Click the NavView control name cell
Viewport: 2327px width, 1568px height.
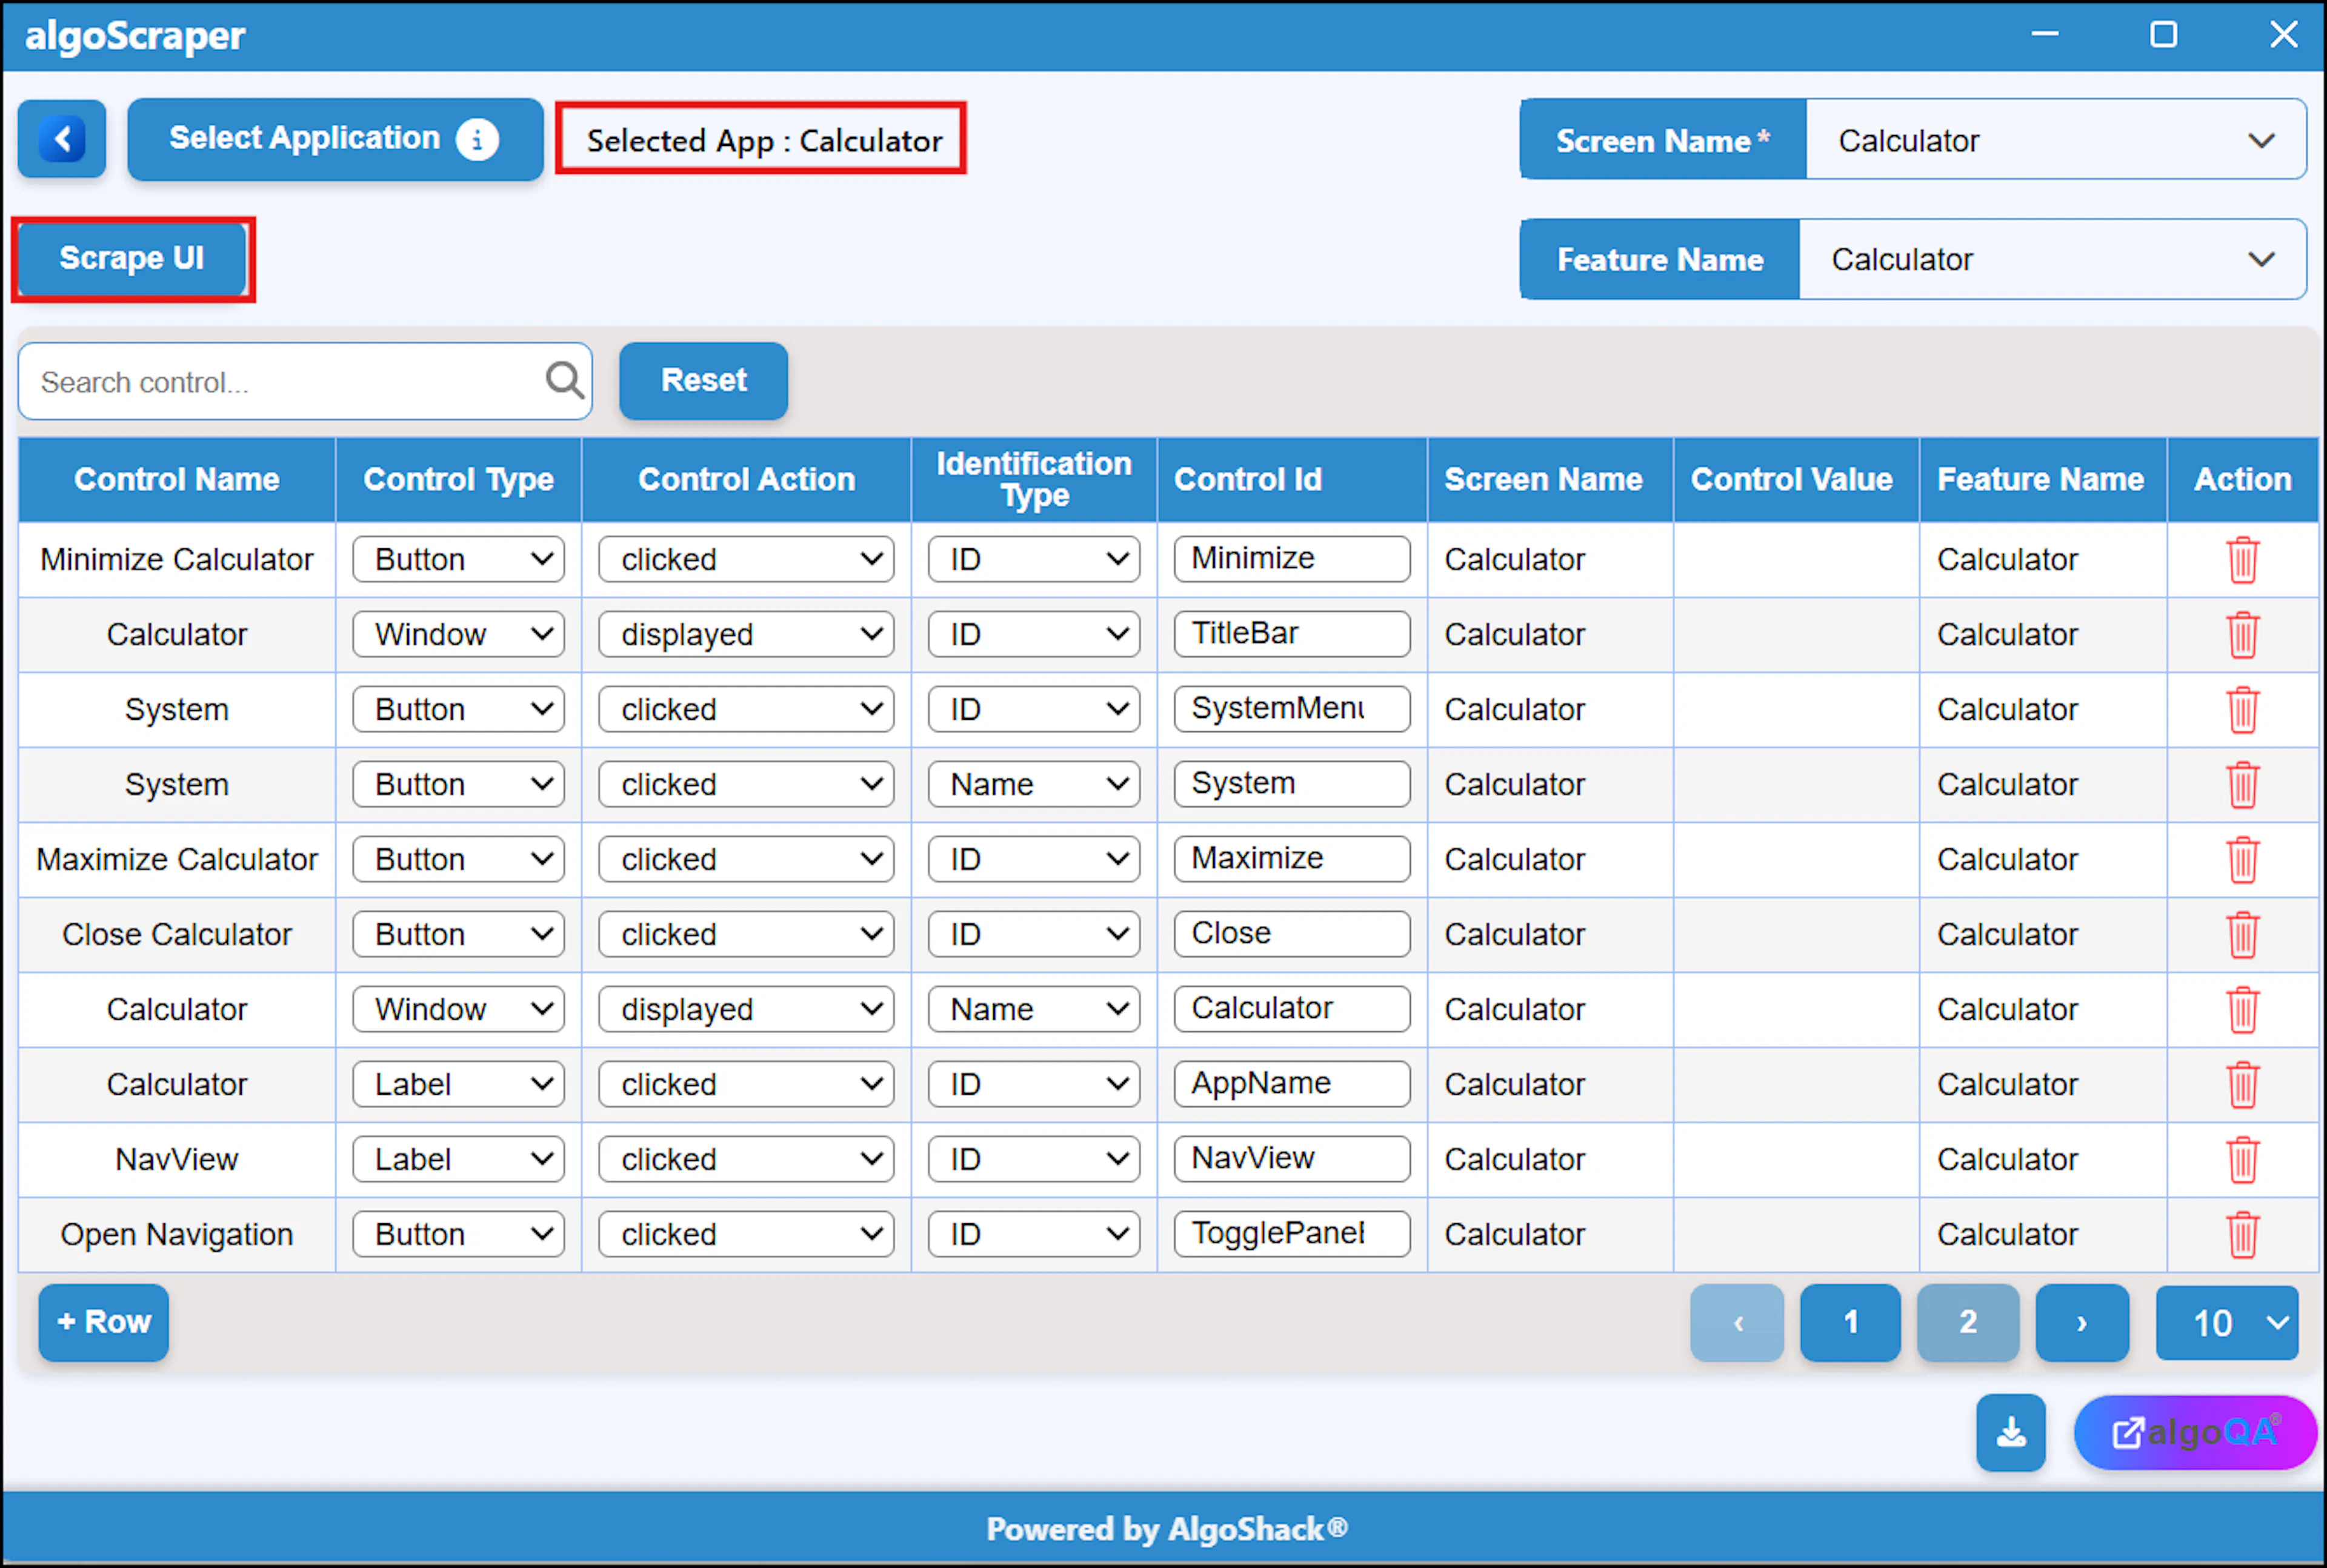pos(177,1160)
